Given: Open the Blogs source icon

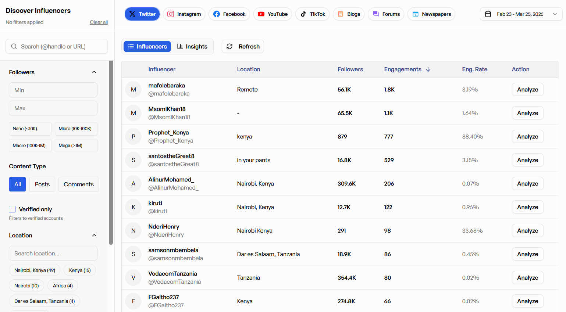Looking at the screenshot, I should click(x=341, y=14).
